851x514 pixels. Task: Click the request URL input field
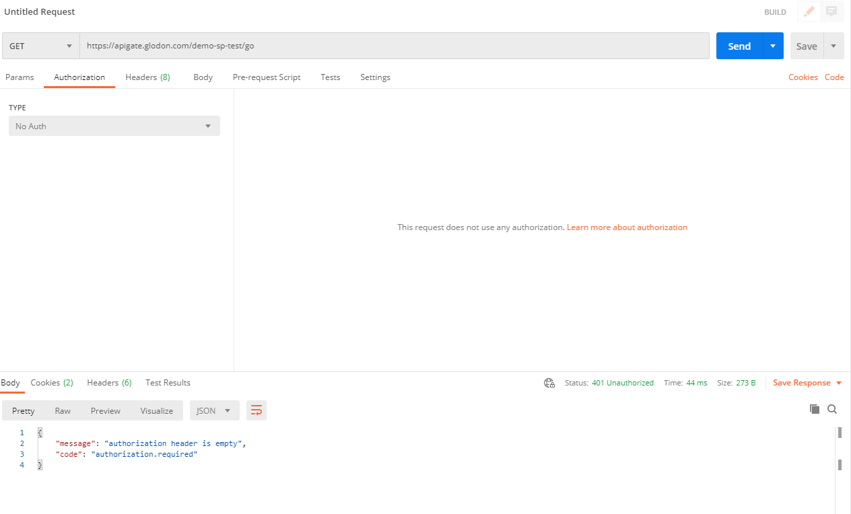[x=394, y=46]
